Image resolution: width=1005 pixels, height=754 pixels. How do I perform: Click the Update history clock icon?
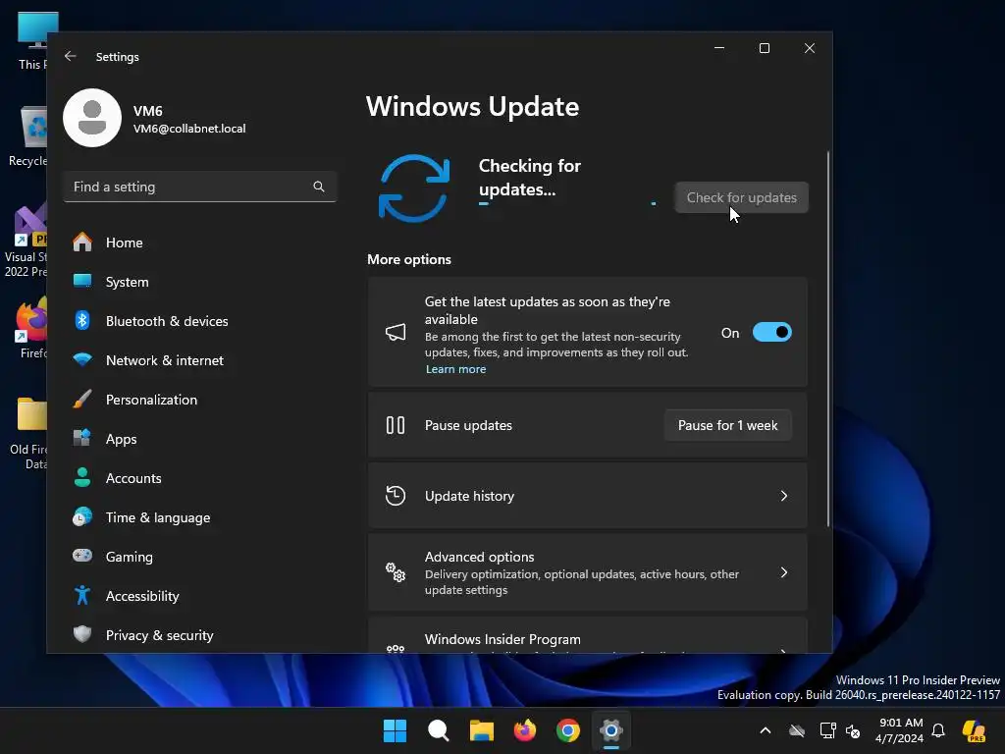(x=396, y=496)
